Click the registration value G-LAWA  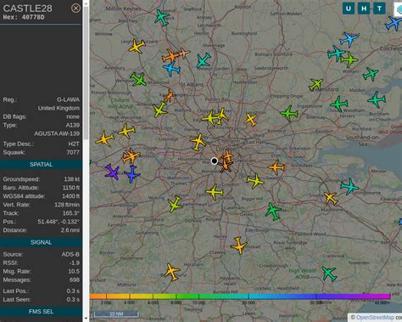point(68,99)
